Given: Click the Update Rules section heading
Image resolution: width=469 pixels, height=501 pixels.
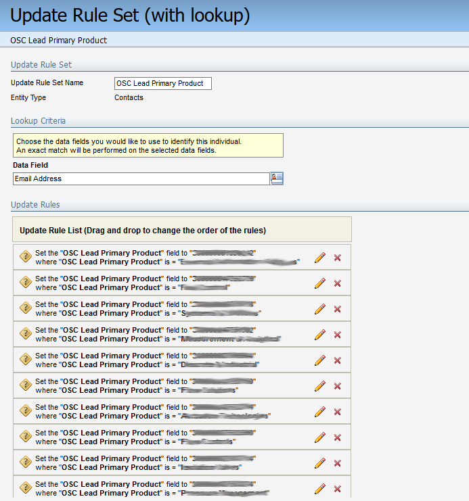Looking at the screenshot, I should click(35, 204).
